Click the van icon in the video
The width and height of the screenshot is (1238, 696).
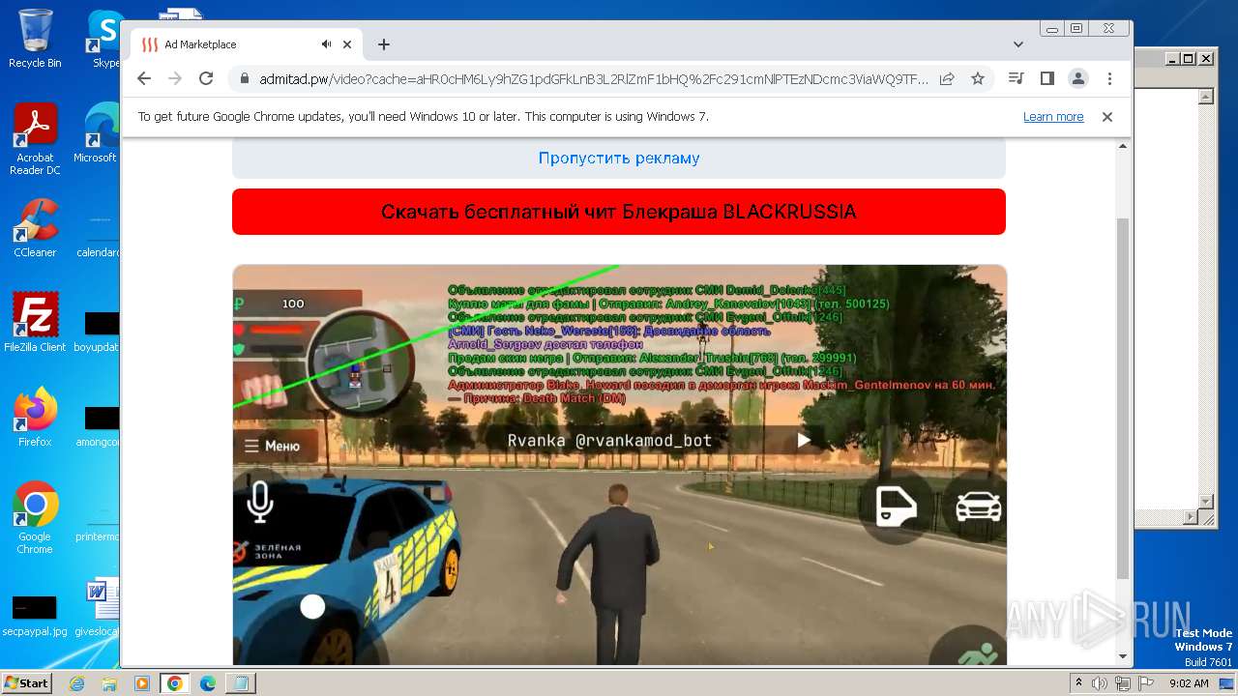896,507
